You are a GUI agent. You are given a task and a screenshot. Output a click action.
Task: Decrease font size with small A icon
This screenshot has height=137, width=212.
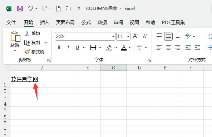point(145,36)
